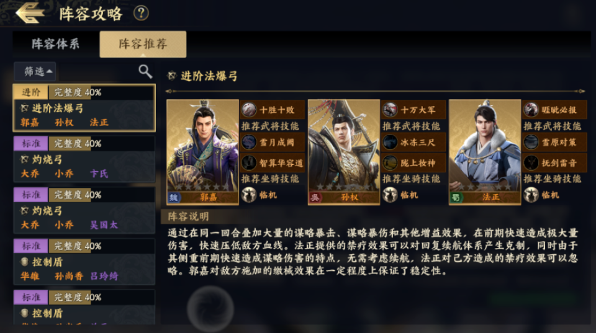Click the 孙权 hero portrait
The width and height of the screenshot is (596, 333).
[x=343, y=151]
